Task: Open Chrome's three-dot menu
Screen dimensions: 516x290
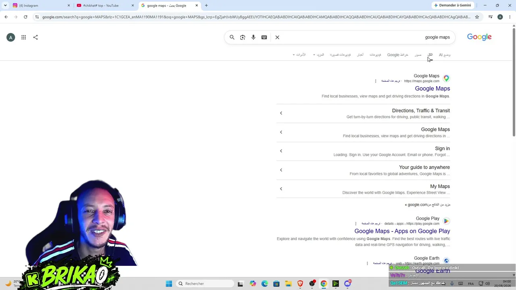Action: pos(510,17)
